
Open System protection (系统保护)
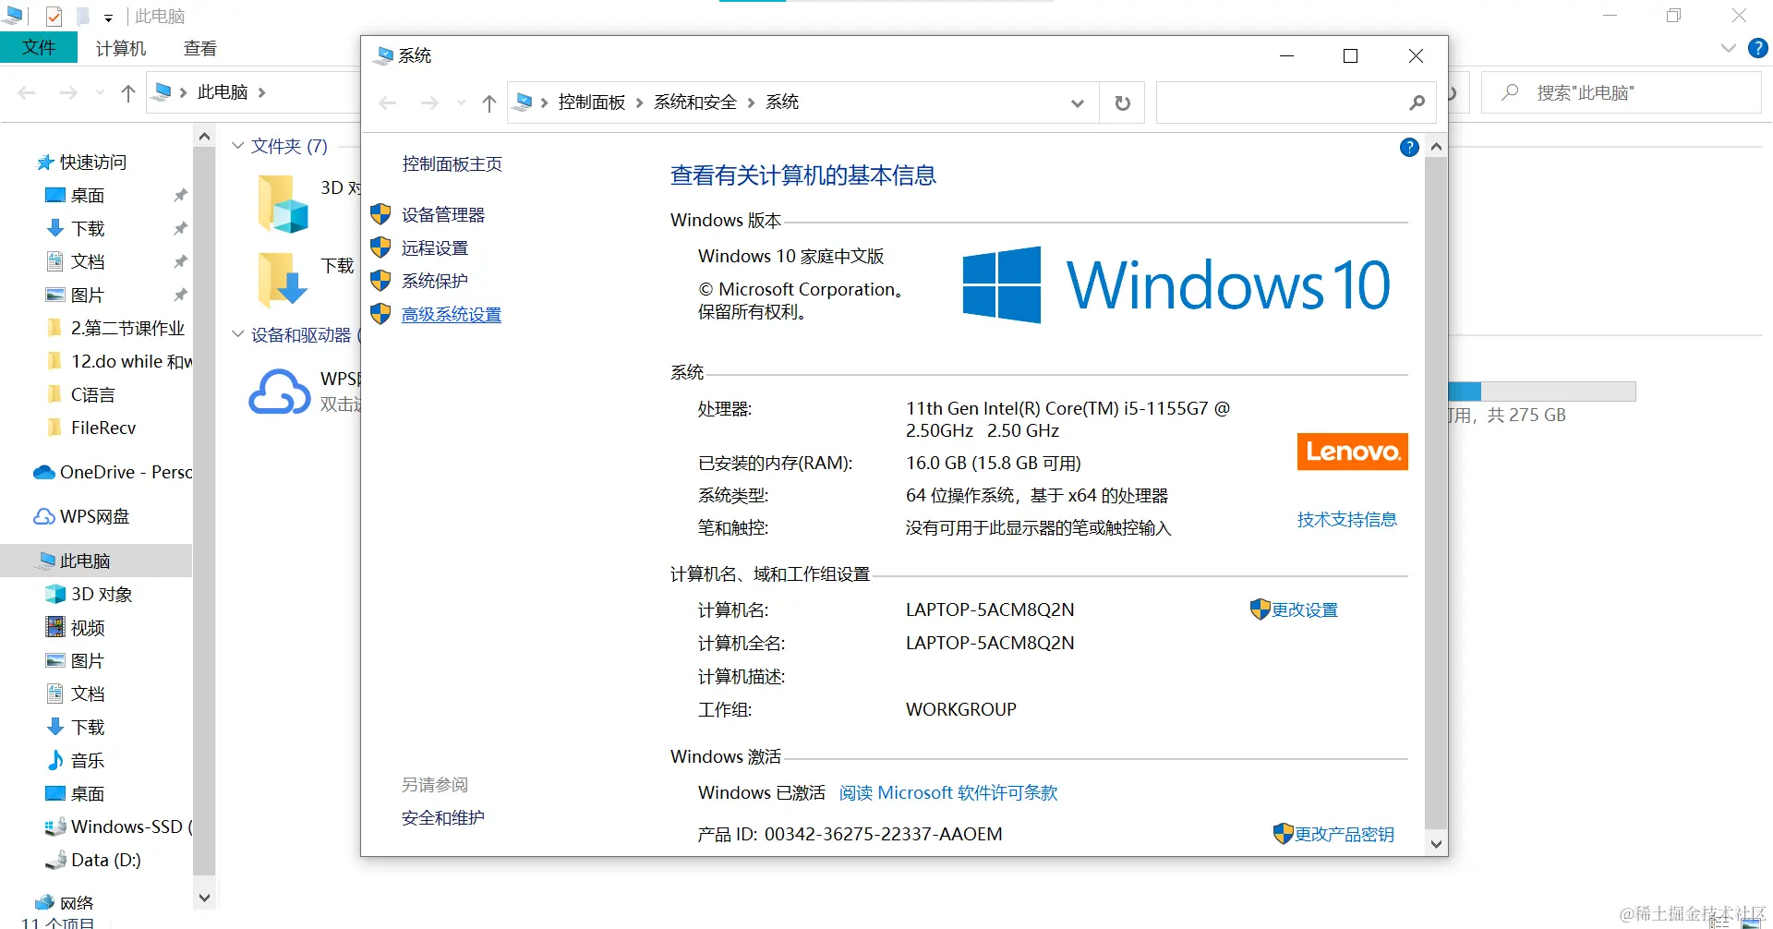click(x=434, y=282)
